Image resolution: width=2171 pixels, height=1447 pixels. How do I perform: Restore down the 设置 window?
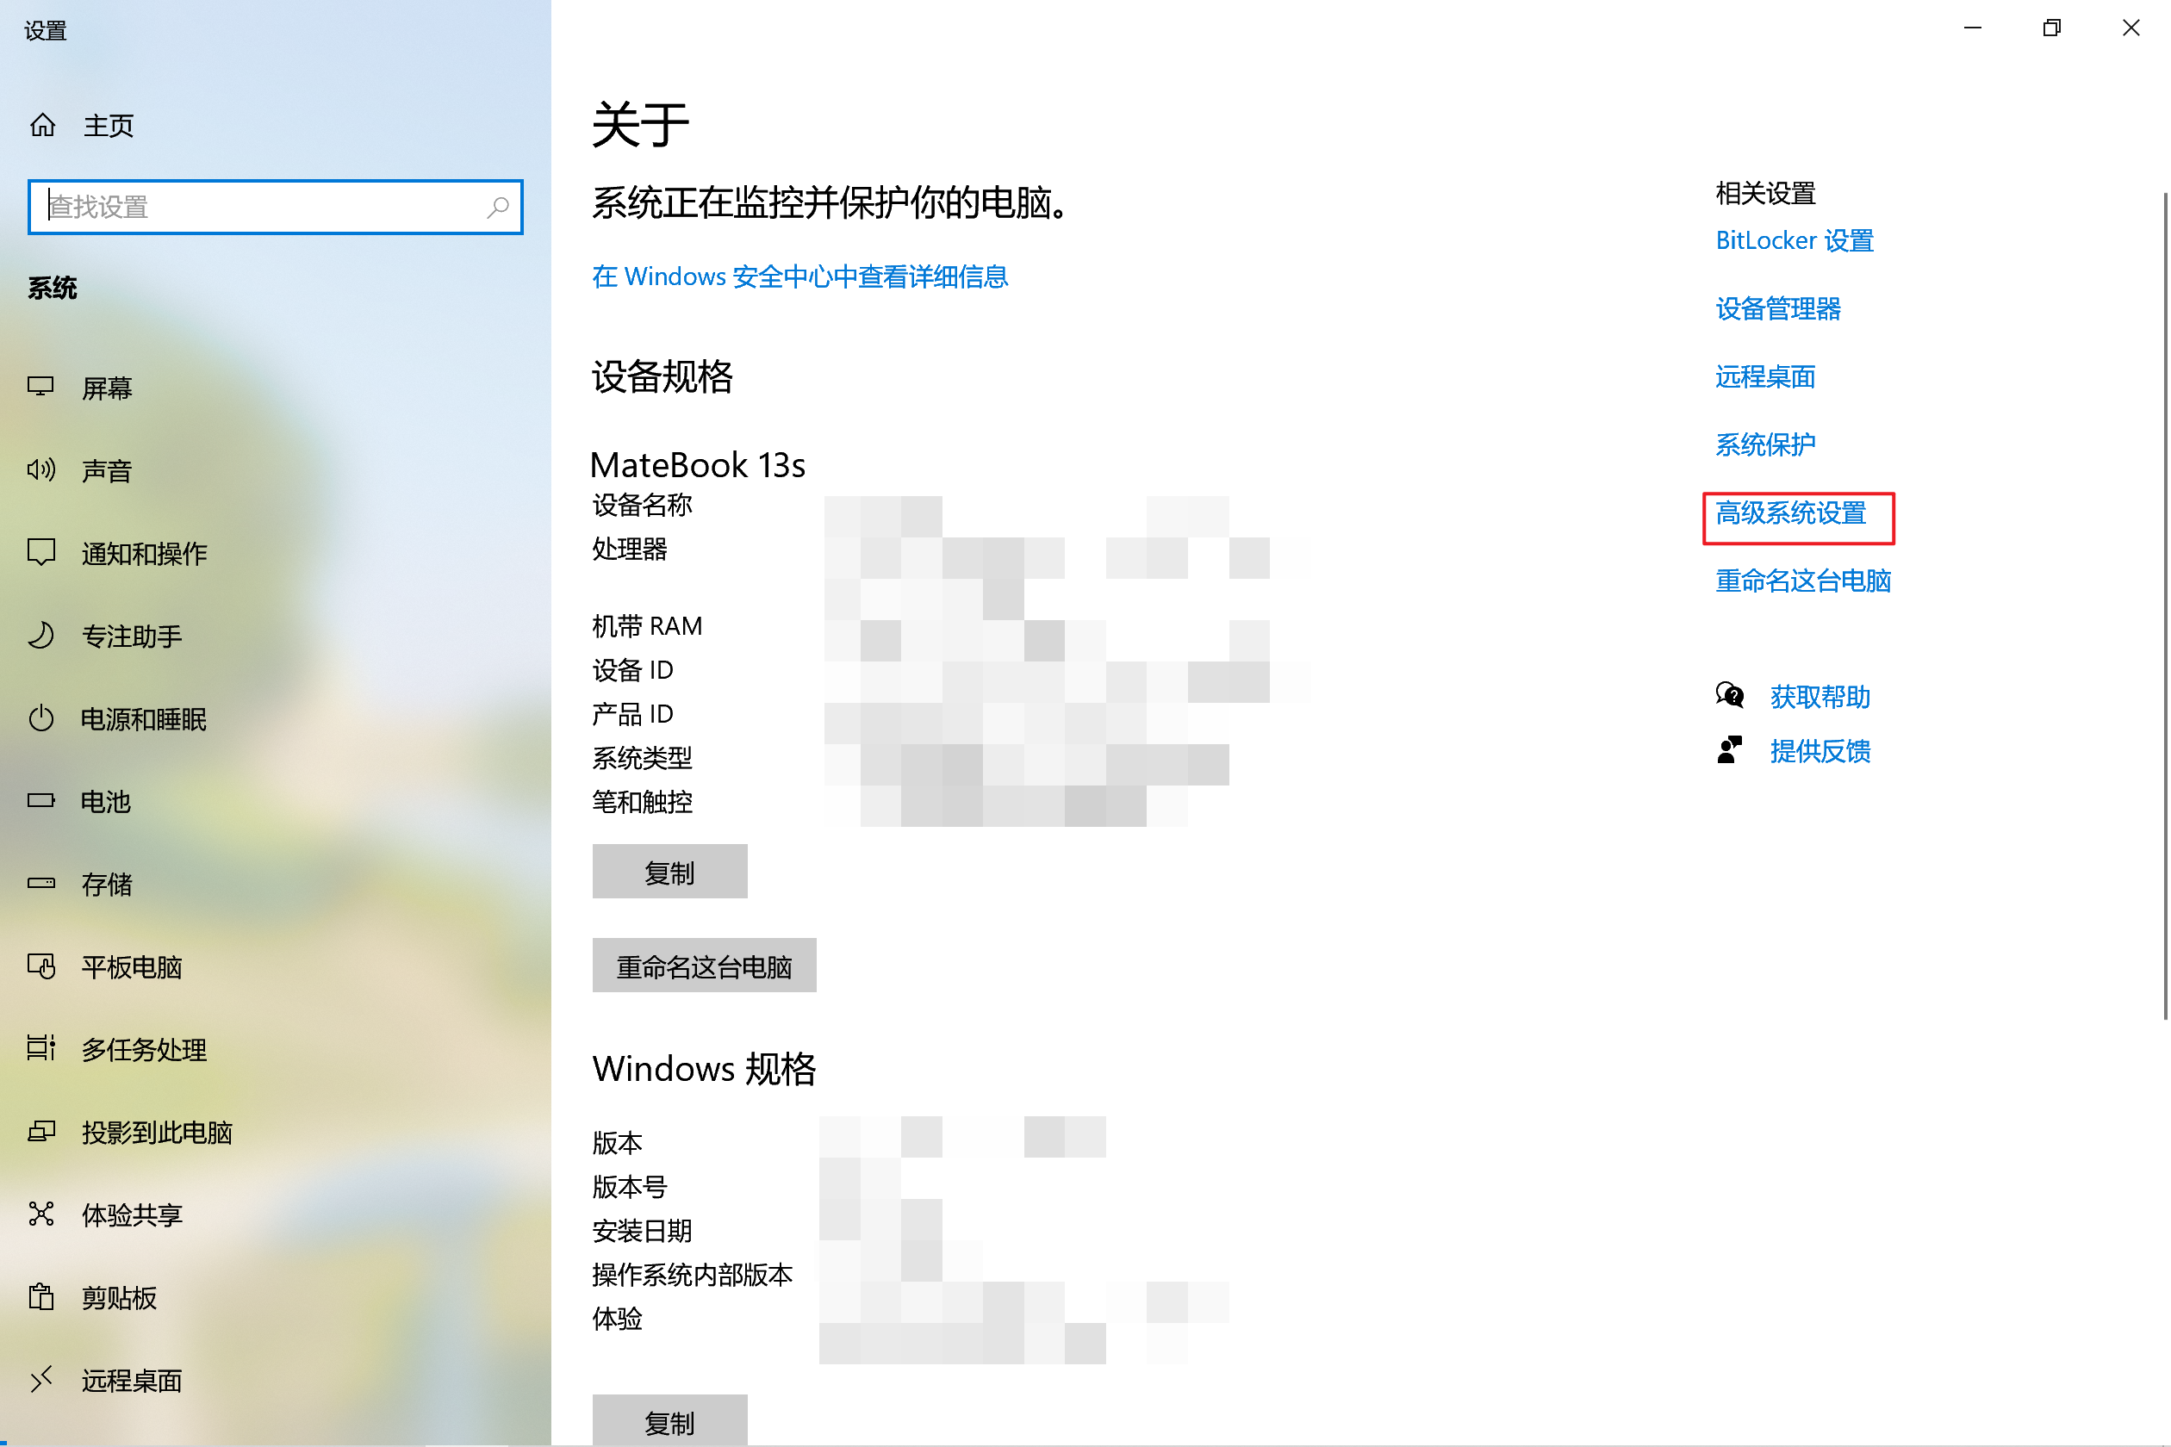click(x=2051, y=28)
